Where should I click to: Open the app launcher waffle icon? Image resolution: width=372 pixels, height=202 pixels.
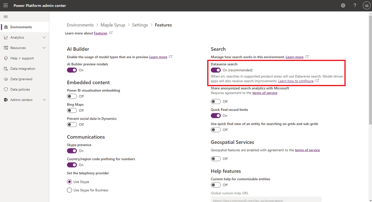pos(5,5)
